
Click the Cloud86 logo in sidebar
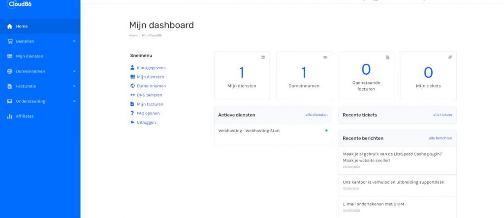[x=19, y=4]
